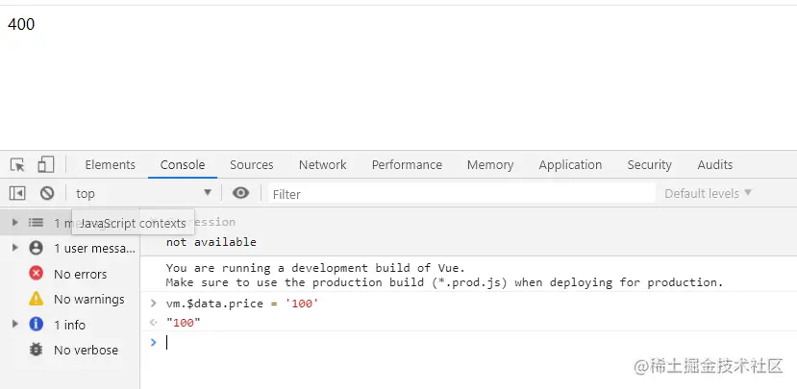Open the Audits tab
The height and width of the screenshot is (389, 797).
point(714,164)
